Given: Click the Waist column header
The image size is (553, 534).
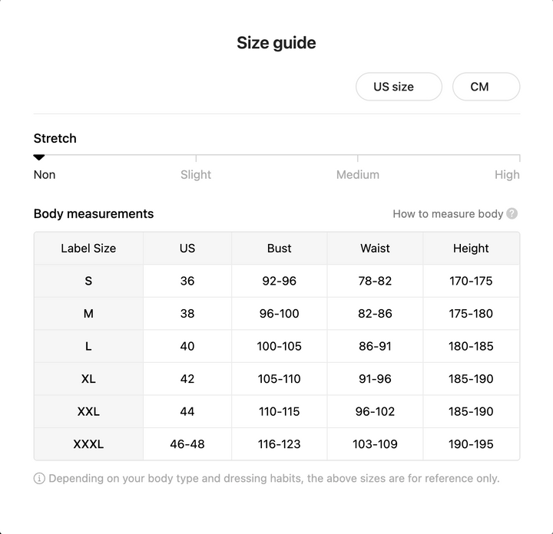Looking at the screenshot, I should click(375, 249).
